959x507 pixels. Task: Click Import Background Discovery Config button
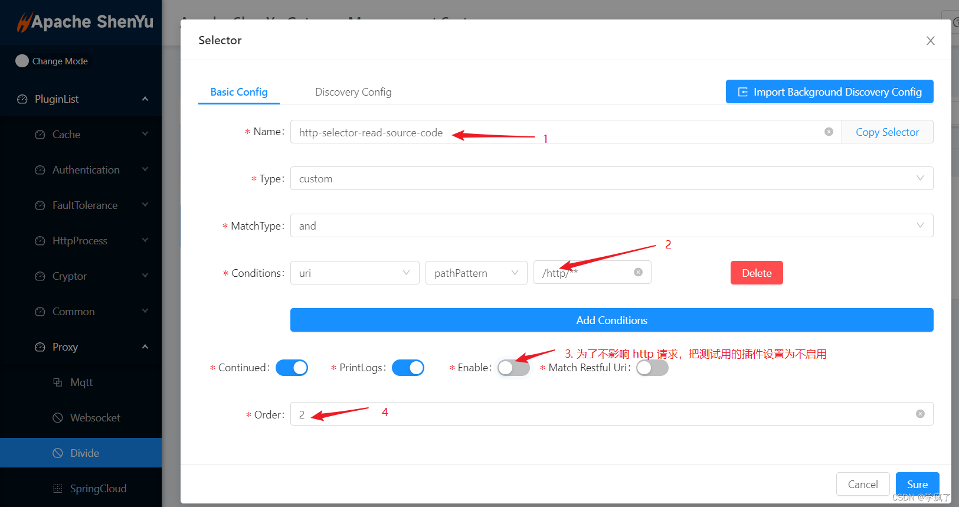(830, 91)
